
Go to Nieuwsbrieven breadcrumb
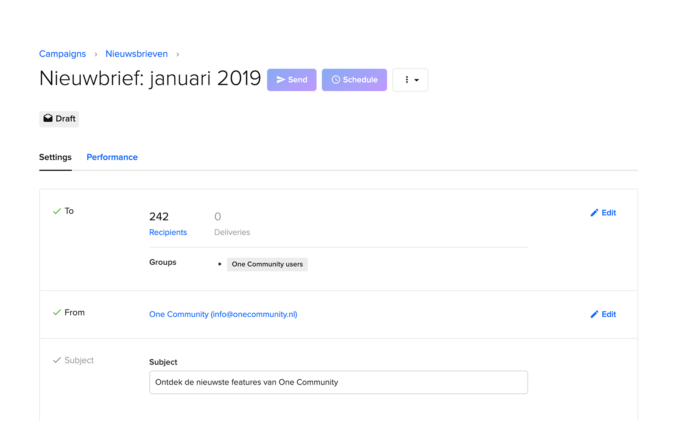(137, 54)
